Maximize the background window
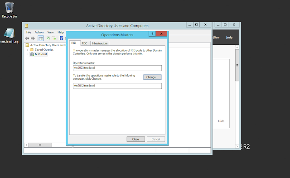This screenshot has height=178, width=290. [225, 24]
